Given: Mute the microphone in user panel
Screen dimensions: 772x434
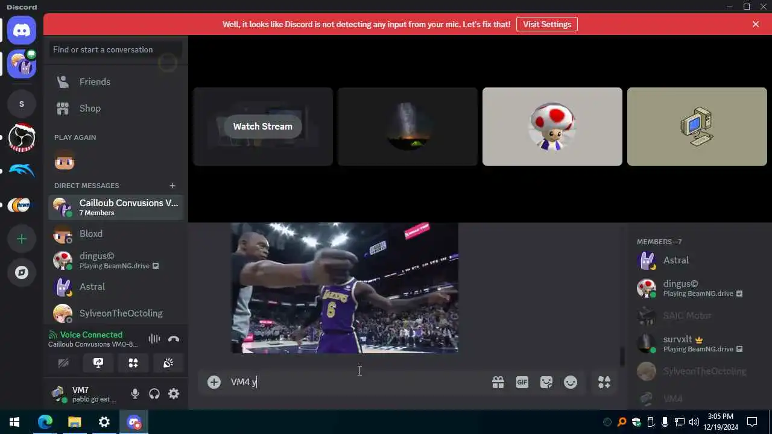Looking at the screenshot, I should pyautogui.click(x=135, y=394).
